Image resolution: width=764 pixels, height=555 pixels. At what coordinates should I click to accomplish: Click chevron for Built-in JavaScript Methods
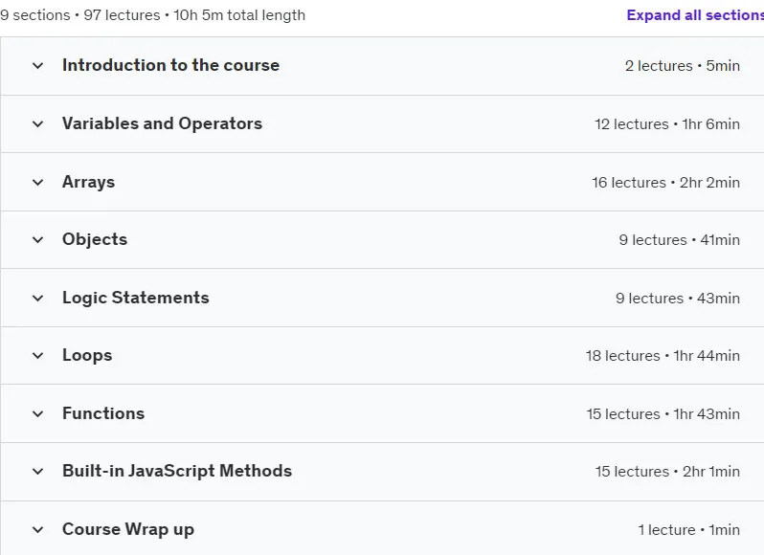click(x=37, y=471)
